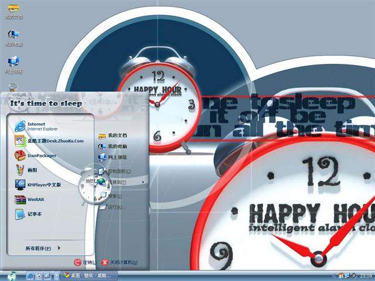This screenshot has height=281, width=375.
Task: Click the second quick launch icon
Action: point(39,276)
